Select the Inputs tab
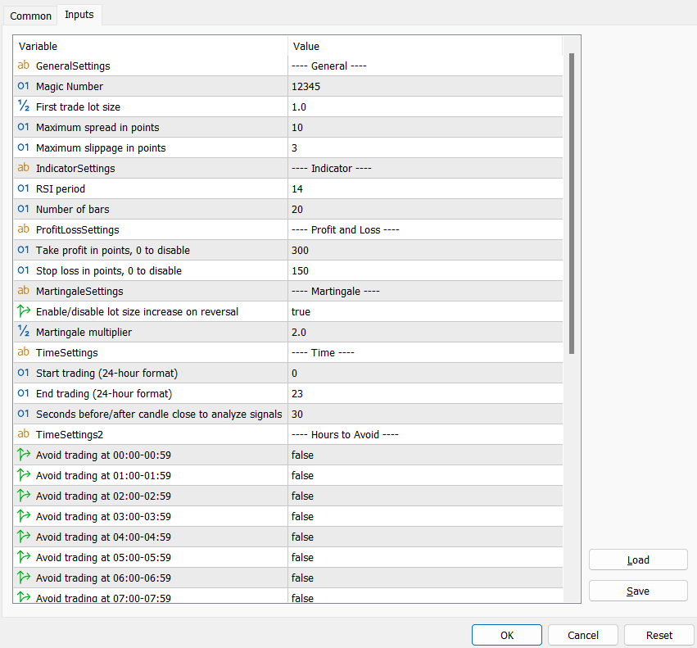697x648 pixels. (x=79, y=15)
